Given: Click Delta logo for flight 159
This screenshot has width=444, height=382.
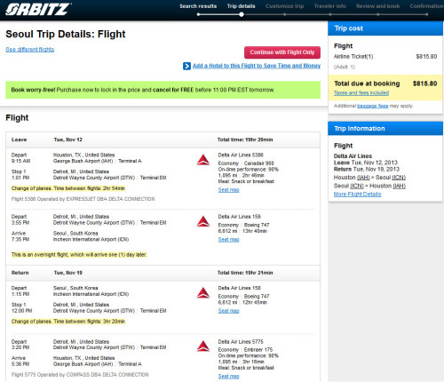Looking at the screenshot, I should 203,221.
